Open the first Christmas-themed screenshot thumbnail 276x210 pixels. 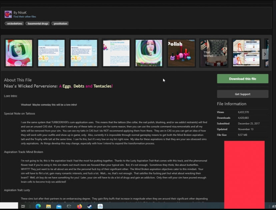[x=19, y=53]
